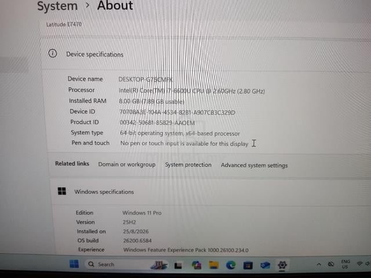This screenshot has height=278, width=371.
Task: Open Outlook from the taskbar
Action: point(265,265)
